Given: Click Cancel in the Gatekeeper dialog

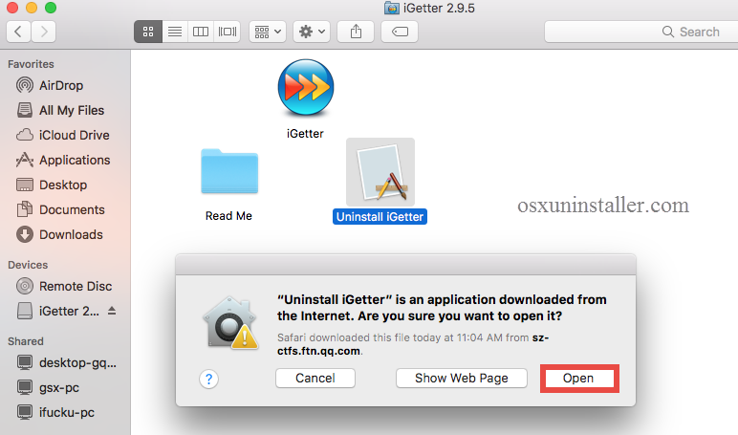Looking at the screenshot, I should pyautogui.click(x=315, y=378).
